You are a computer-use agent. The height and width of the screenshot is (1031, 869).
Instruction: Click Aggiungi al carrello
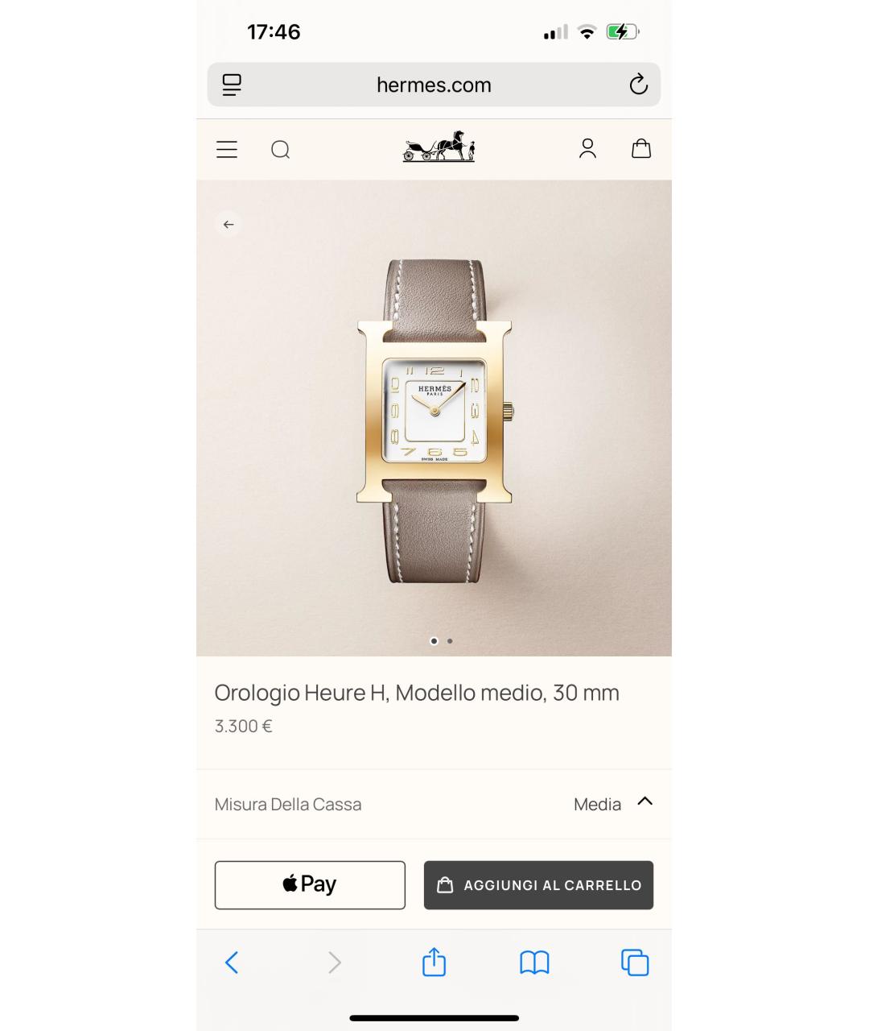tap(538, 885)
